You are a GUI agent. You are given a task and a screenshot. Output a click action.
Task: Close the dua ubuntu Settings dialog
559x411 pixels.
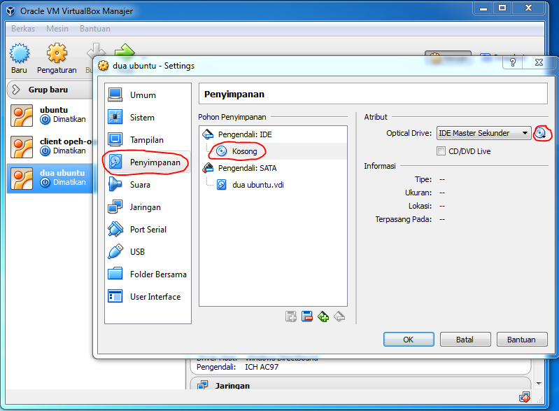click(x=539, y=62)
